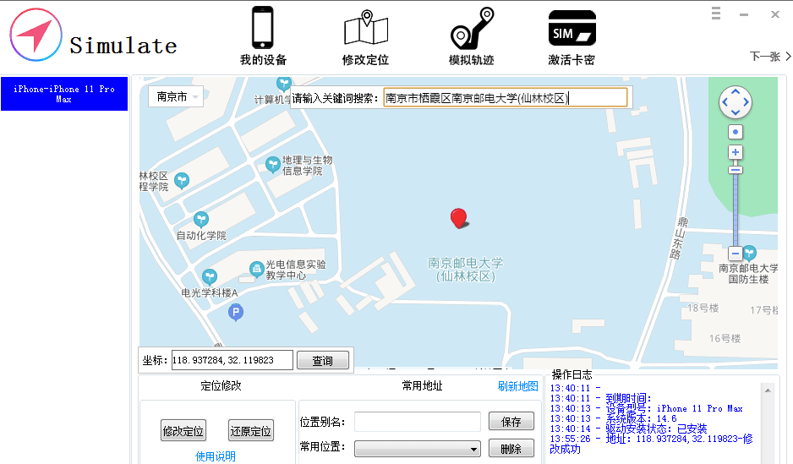This screenshot has height=464, width=793.
Task: Zoom in with the map plus button
Action: click(736, 152)
